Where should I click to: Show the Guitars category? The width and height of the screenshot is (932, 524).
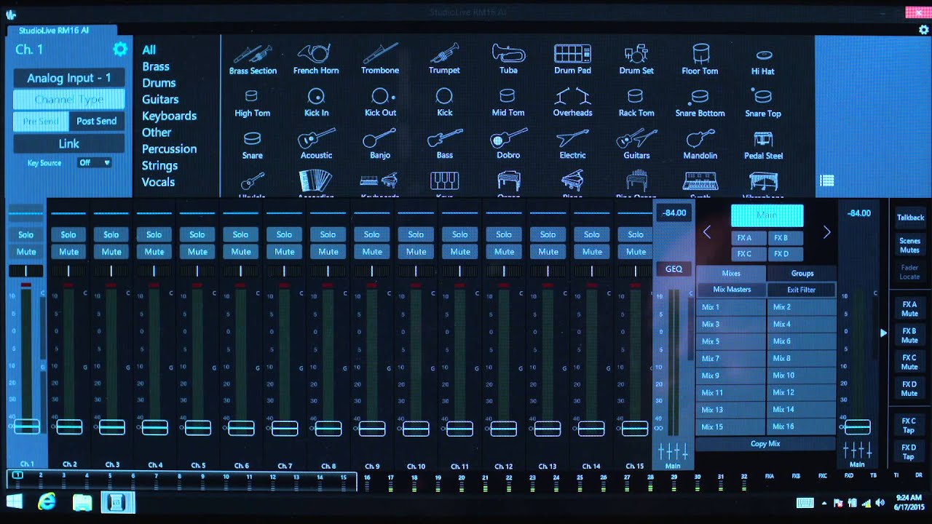(x=160, y=99)
